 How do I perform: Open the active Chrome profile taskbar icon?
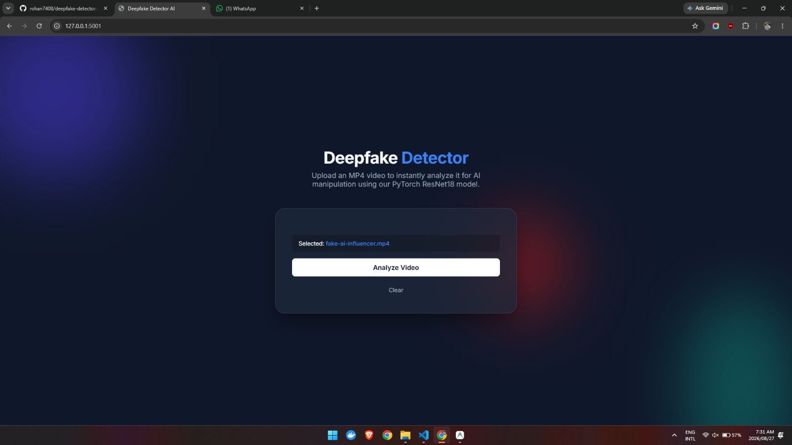(442, 435)
